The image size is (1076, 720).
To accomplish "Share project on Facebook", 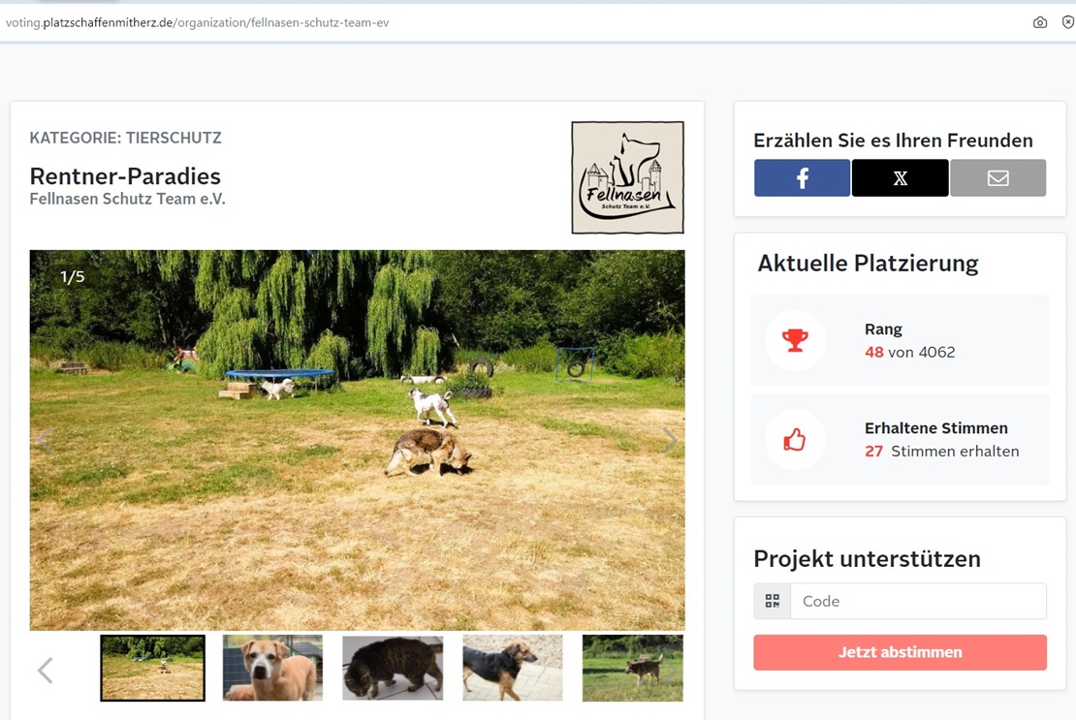I will 802,178.
